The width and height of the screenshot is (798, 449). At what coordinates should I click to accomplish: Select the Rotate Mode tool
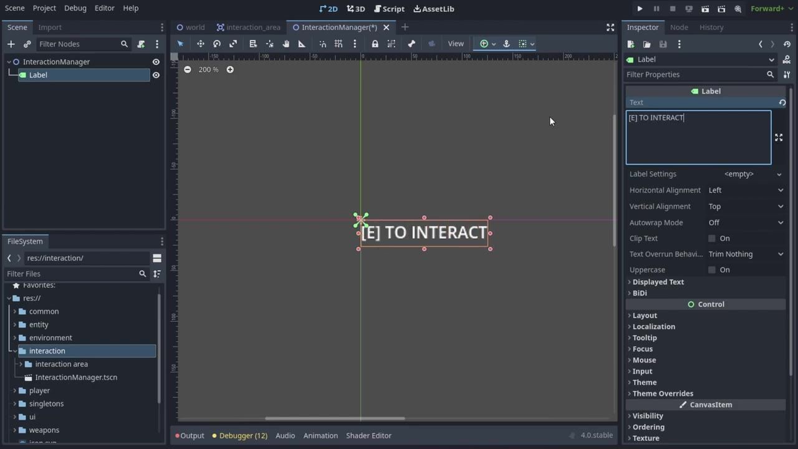tap(217, 44)
